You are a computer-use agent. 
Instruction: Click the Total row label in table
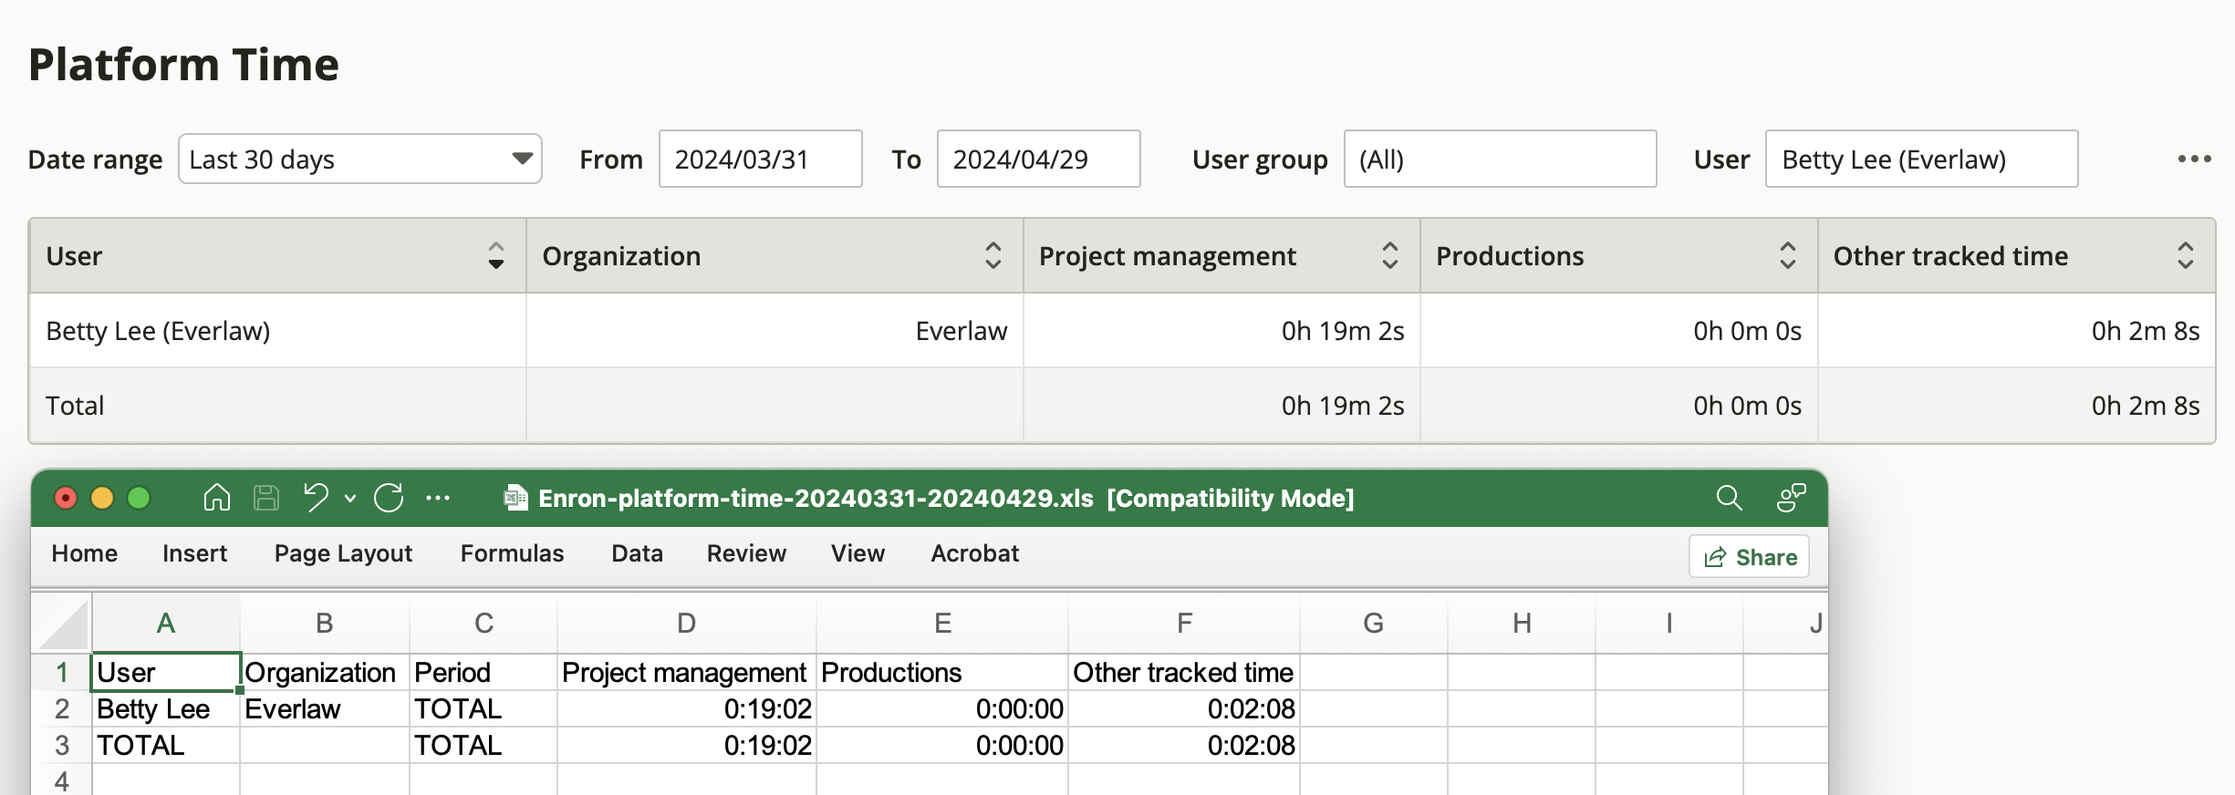pyautogui.click(x=75, y=406)
